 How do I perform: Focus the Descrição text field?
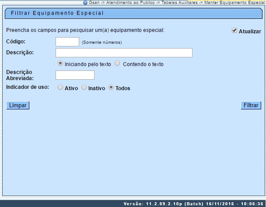click(x=124, y=53)
